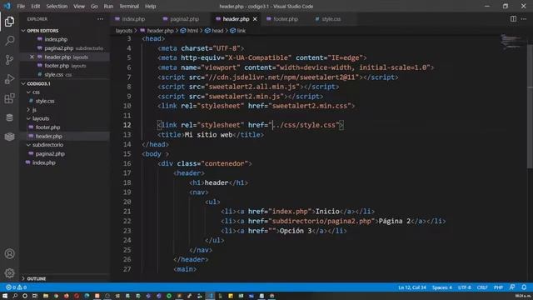Open index.php at root of tree
This screenshot has width=533, height=300.
(x=44, y=162)
